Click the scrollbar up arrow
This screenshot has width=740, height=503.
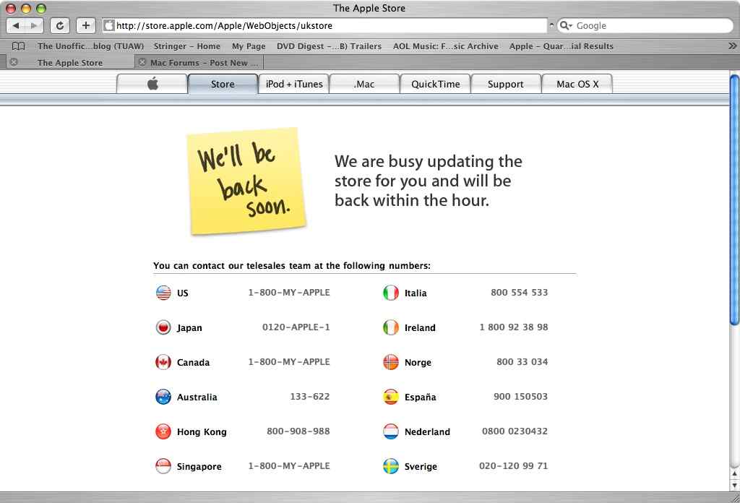point(734,473)
